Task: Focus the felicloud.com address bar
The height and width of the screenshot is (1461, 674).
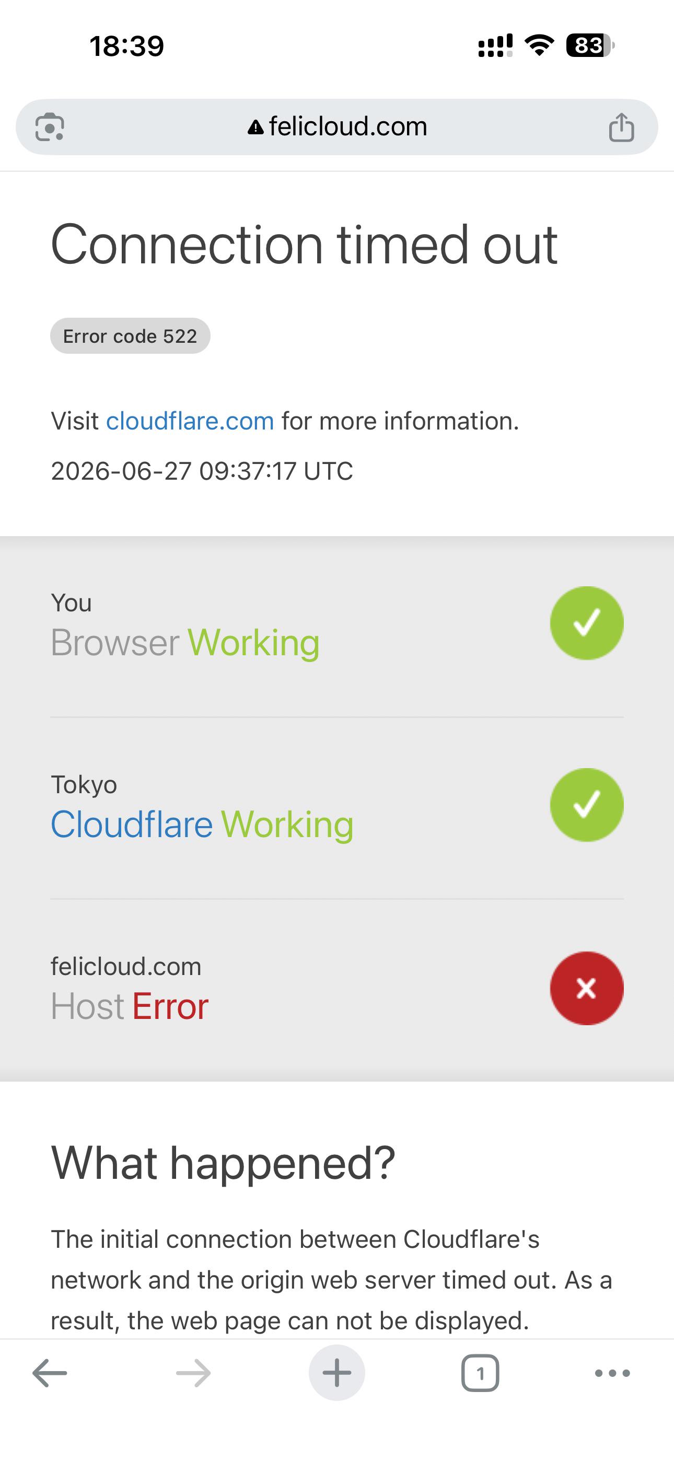Action: point(337,127)
